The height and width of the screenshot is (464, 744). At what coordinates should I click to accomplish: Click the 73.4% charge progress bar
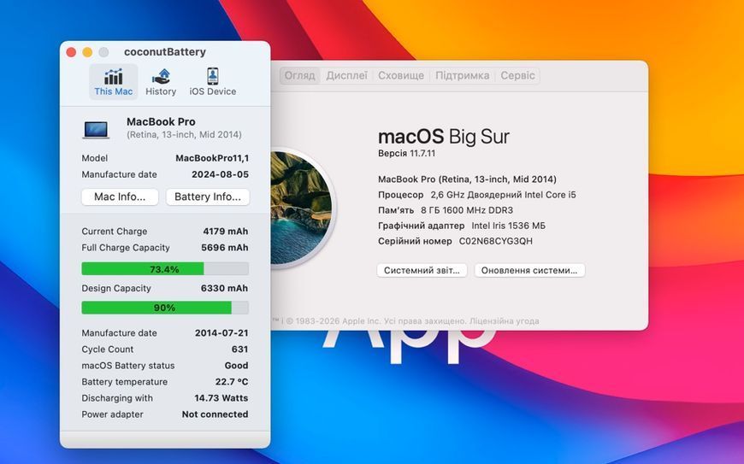point(165,268)
